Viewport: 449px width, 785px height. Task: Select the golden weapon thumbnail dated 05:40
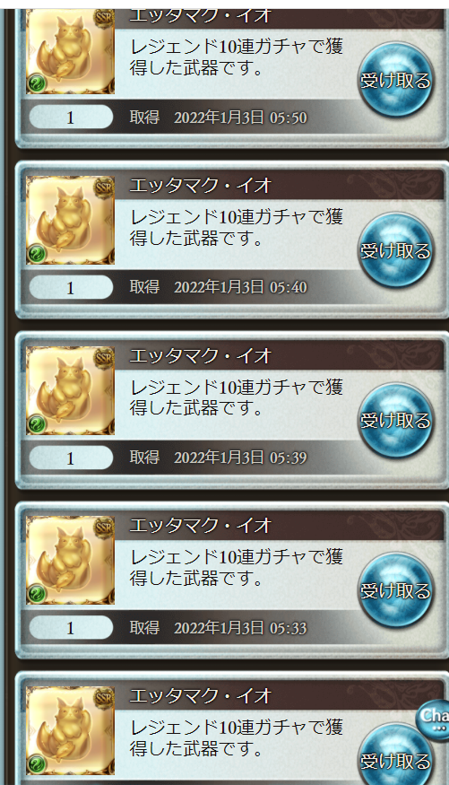(x=70, y=221)
